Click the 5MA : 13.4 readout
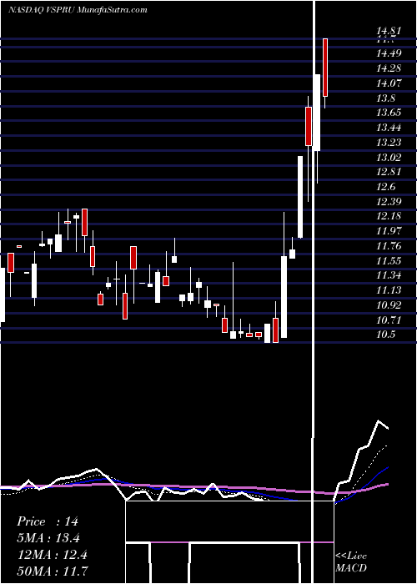Screen dimensions: 417x584 click(48, 538)
